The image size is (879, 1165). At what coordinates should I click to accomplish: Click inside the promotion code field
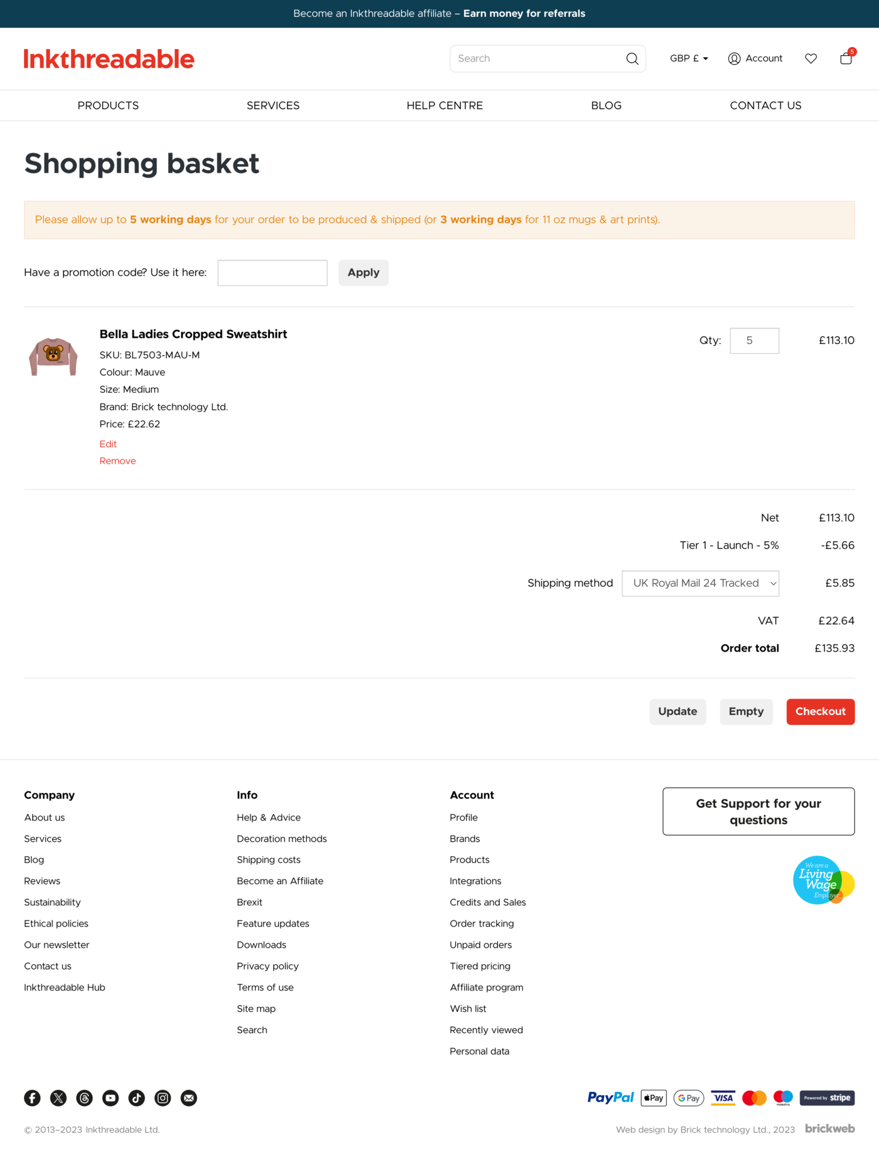click(272, 272)
